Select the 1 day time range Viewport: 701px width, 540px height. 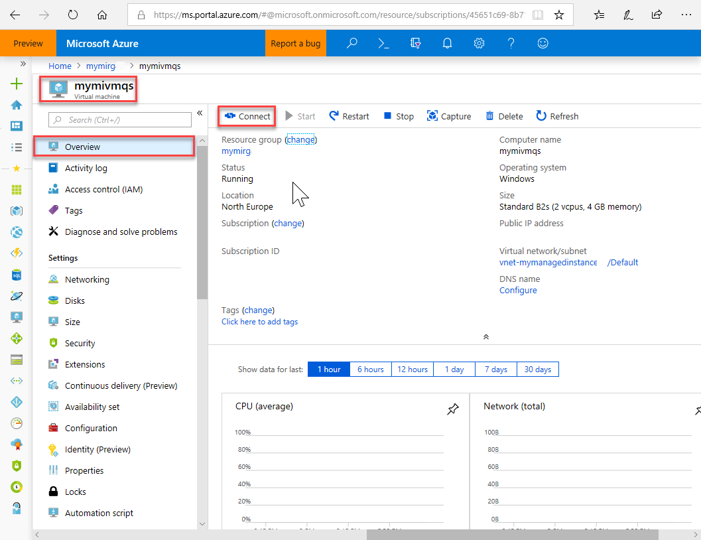click(x=454, y=370)
